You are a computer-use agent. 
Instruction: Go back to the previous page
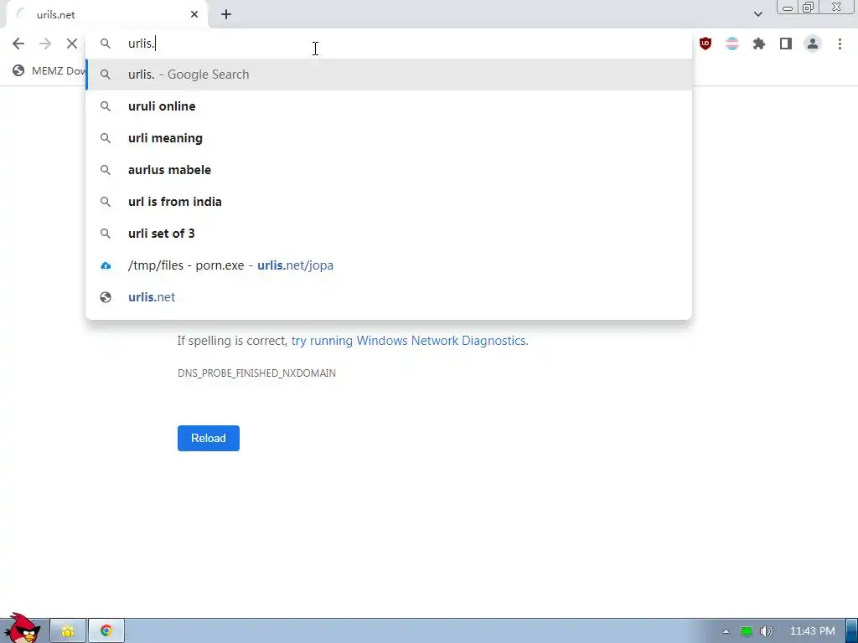coord(18,44)
